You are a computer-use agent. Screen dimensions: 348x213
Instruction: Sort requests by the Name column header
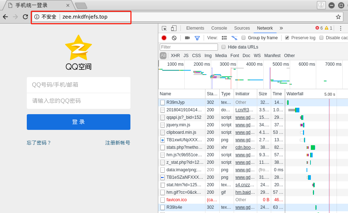[182, 94]
